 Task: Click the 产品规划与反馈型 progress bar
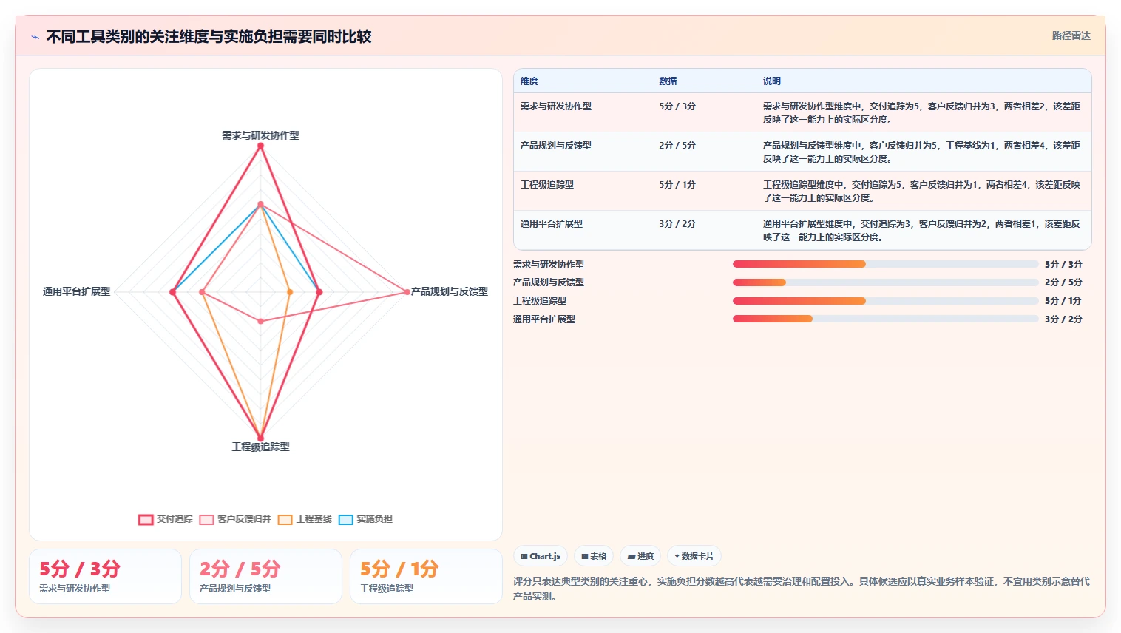(x=885, y=282)
